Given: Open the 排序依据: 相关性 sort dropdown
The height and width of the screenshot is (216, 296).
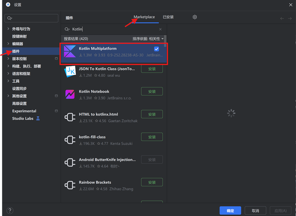Looking at the screenshot, I should tap(148, 39).
